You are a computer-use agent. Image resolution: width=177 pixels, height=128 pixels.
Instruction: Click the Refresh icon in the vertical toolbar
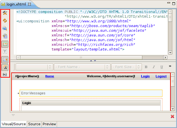click(5, 21)
